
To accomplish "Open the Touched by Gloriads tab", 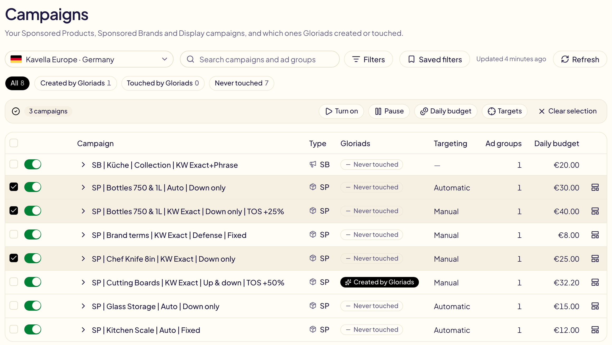I will tap(163, 83).
